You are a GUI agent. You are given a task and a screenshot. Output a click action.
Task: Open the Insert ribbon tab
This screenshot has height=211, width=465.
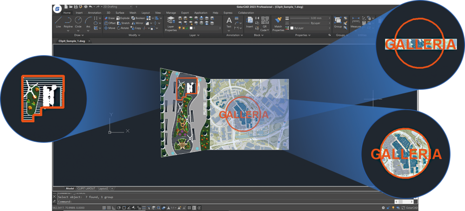point(79,13)
